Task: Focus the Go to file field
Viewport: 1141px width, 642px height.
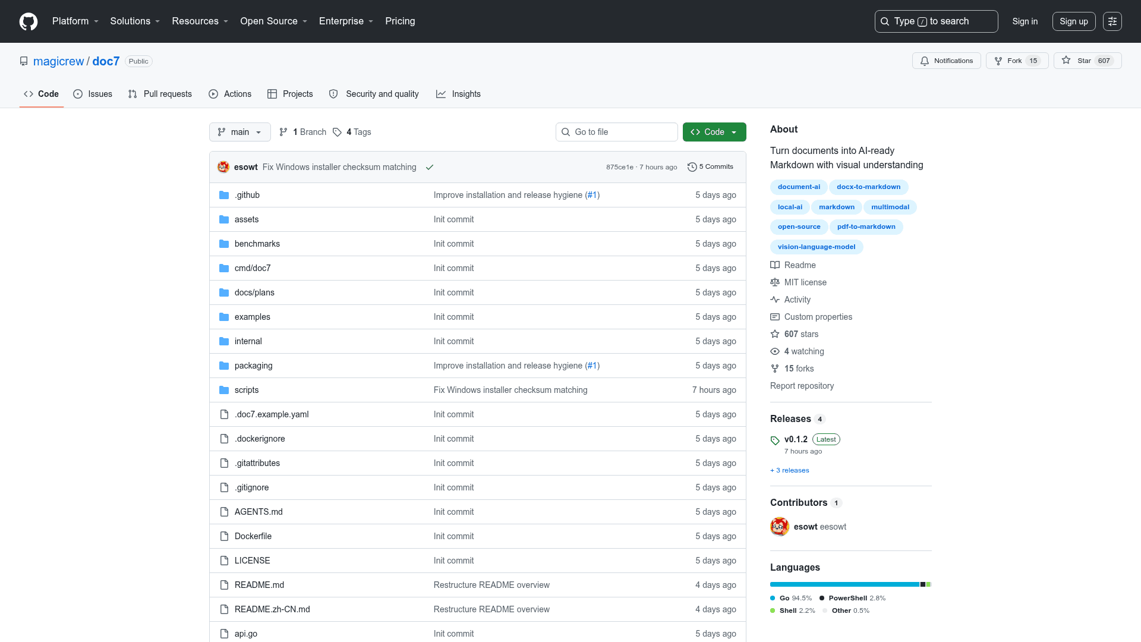Action: click(617, 132)
